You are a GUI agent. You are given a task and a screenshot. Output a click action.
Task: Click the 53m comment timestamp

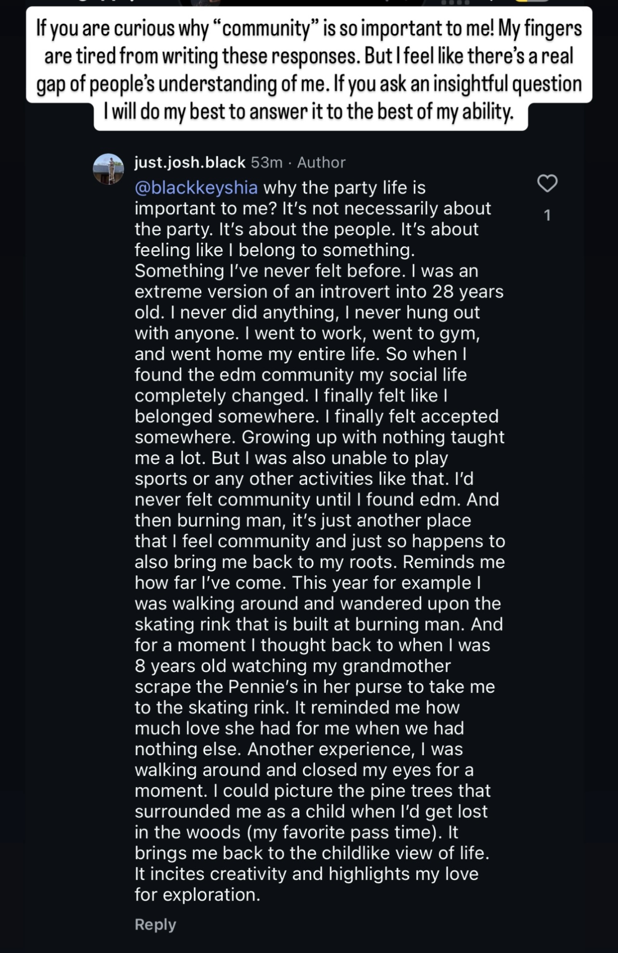[x=266, y=163]
